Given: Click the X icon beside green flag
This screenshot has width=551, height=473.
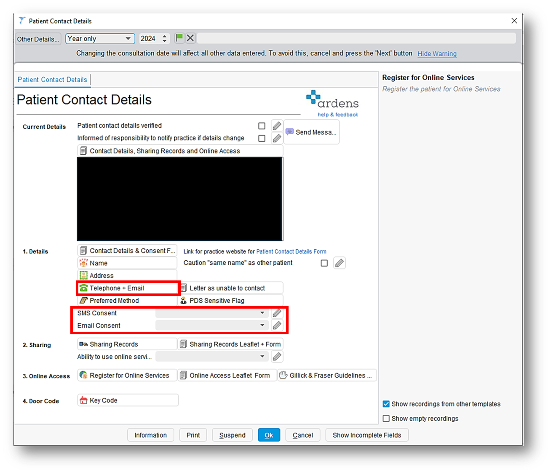Looking at the screenshot, I should (x=190, y=38).
